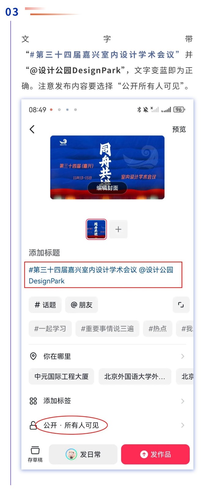This screenshot has height=489, width=209.
Task: Select the cover image thumbnail
Action: tap(96, 229)
